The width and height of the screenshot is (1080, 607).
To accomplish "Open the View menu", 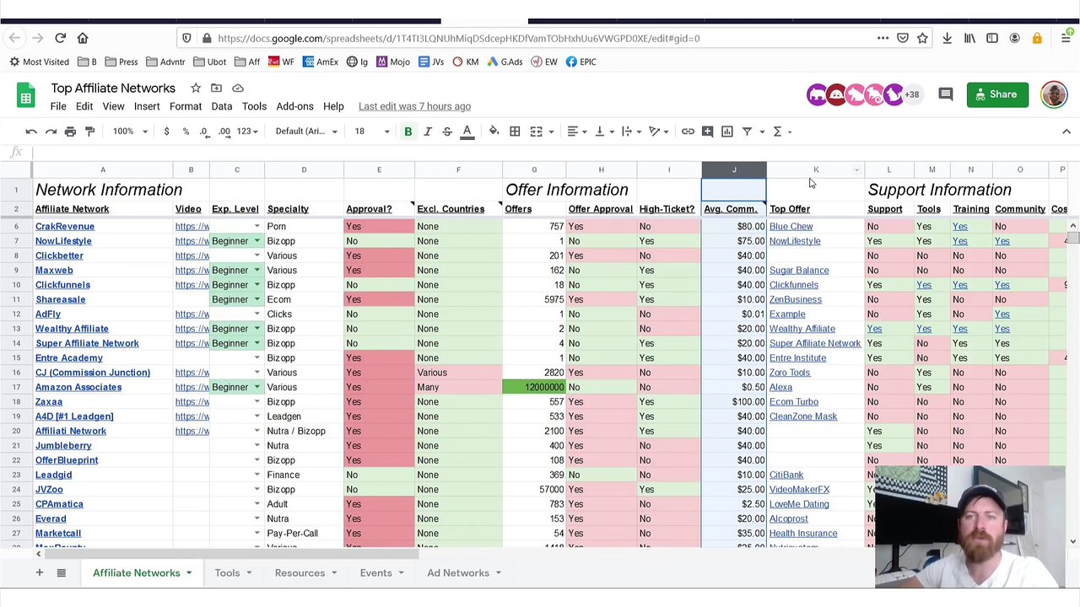I will (x=113, y=106).
